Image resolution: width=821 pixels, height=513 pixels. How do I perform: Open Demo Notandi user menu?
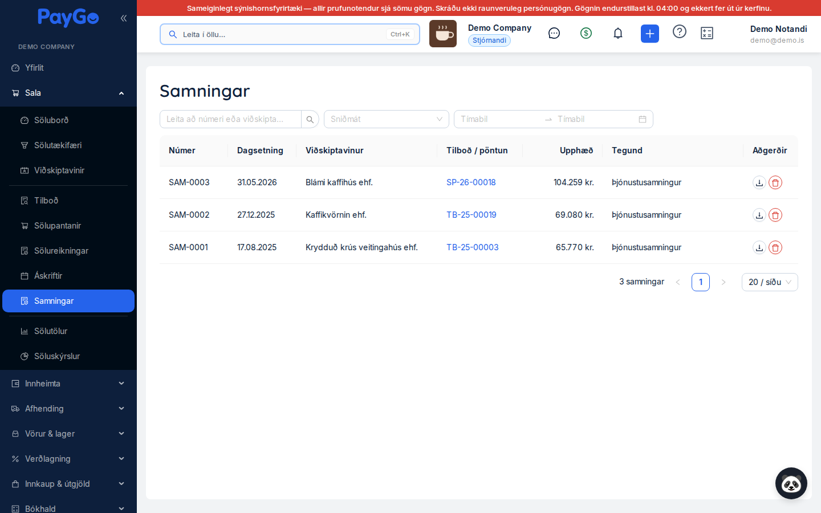[x=778, y=34]
